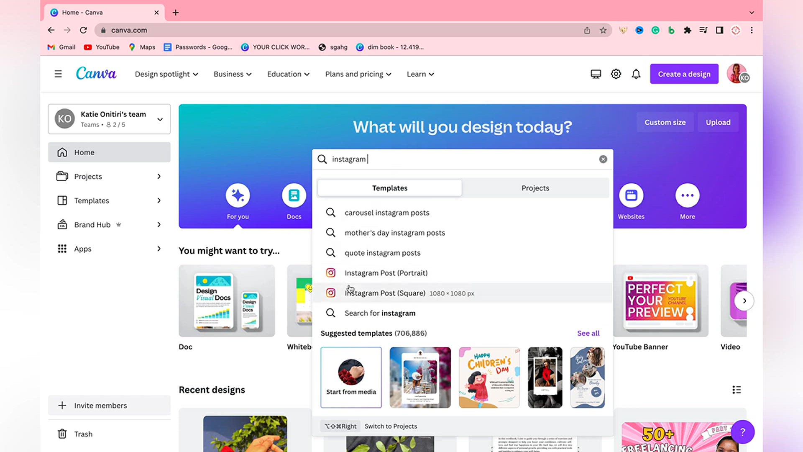This screenshot has height=452, width=803.
Task: Open the YouTube bookmark
Action: [x=102, y=47]
